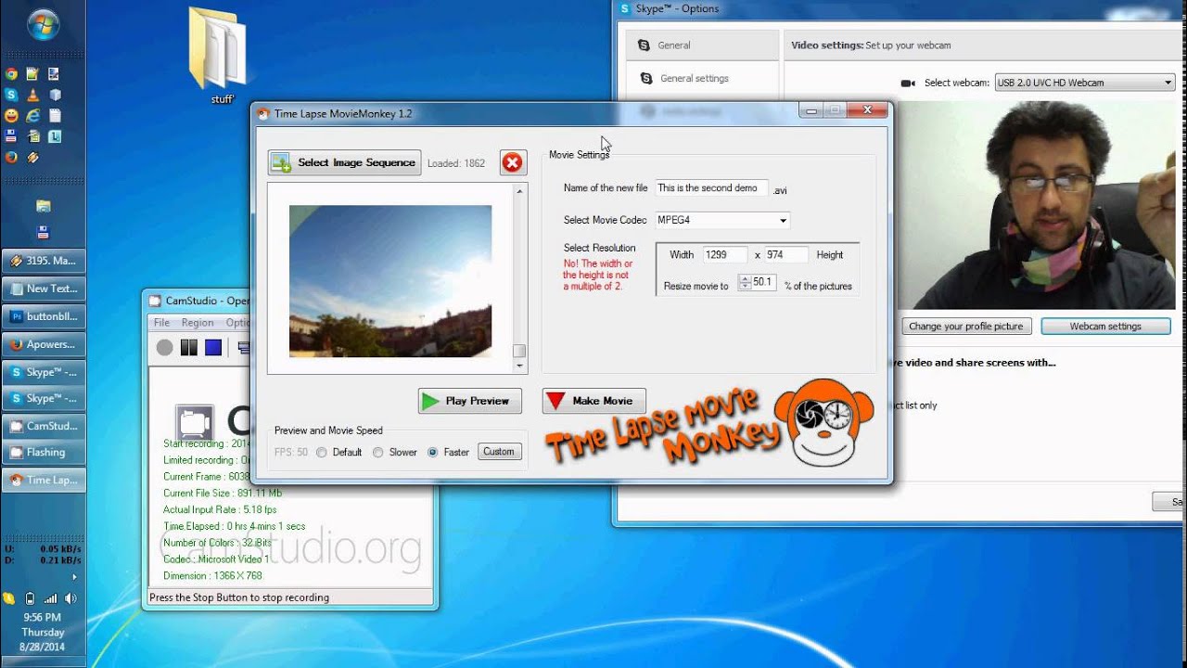Click the battery tray icon
Viewport: 1187px width, 668px height.
click(x=30, y=598)
